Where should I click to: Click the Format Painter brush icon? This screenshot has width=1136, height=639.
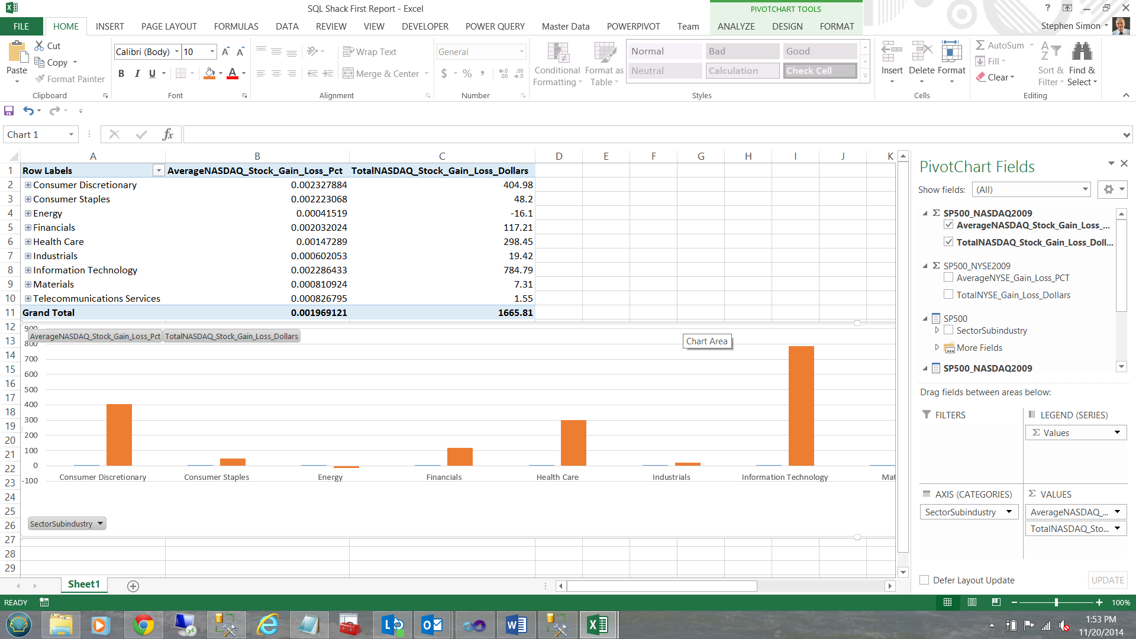(40, 79)
